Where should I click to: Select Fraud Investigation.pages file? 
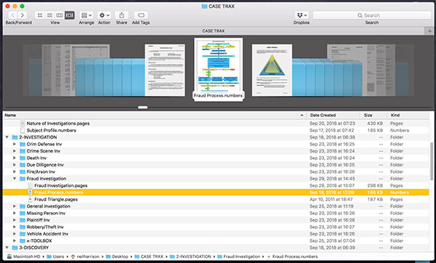(216, 185)
